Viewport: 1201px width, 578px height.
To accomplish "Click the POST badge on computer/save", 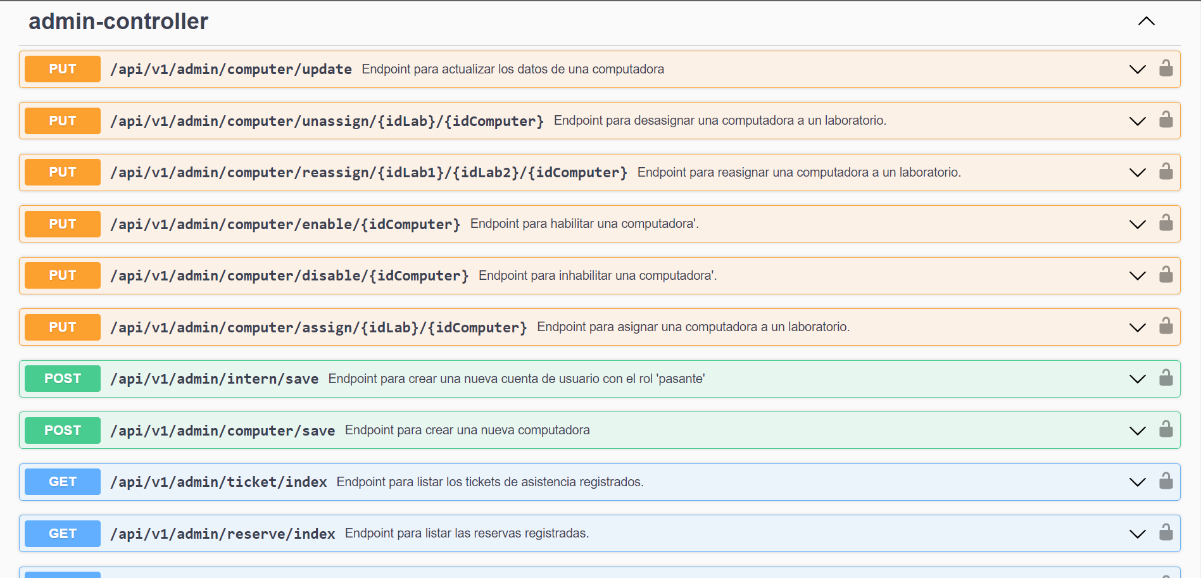I will [x=62, y=430].
